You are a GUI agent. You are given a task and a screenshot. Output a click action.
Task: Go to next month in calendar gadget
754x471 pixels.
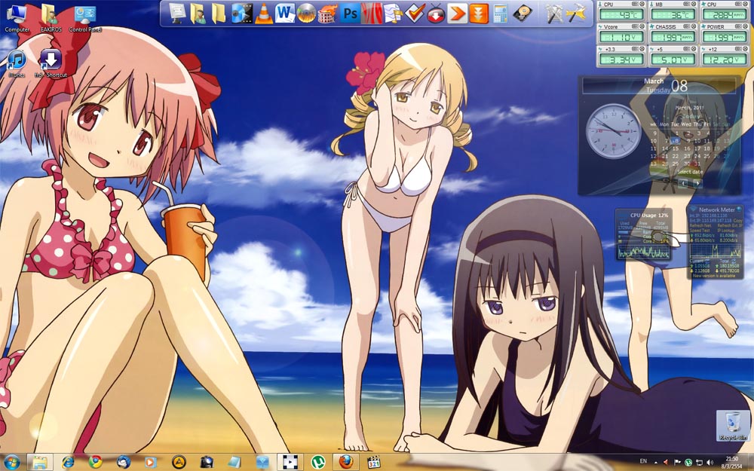[697, 183]
